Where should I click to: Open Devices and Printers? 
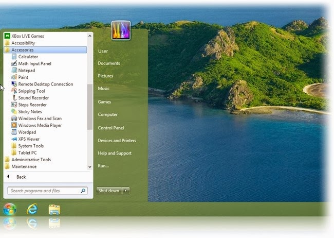click(117, 140)
